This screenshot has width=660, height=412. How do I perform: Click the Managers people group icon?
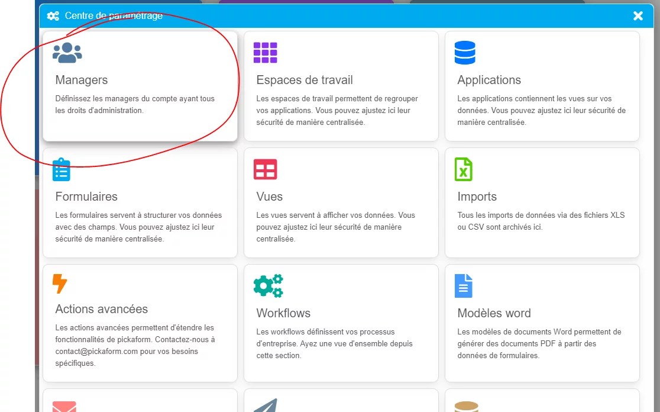[67, 53]
